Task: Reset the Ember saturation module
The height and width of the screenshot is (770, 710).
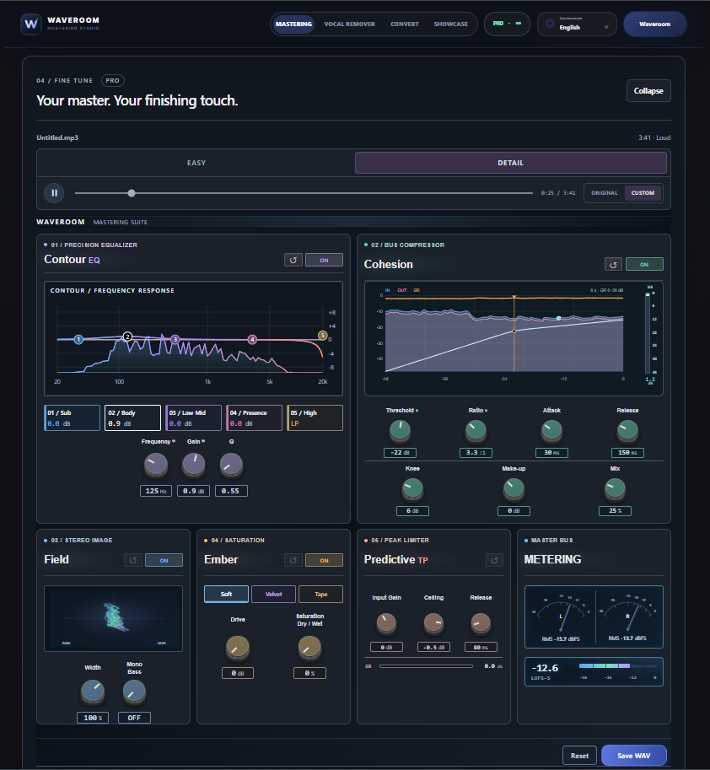Action: pyautogui.click(x=293, y=560)
